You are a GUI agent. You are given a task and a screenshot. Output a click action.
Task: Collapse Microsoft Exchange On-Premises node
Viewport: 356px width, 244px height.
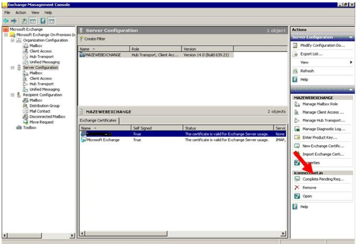(x=6, y=35)
